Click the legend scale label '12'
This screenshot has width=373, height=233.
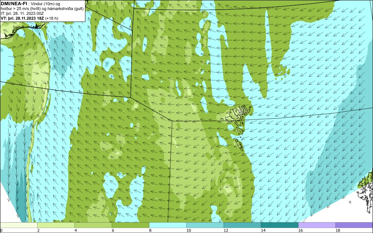click(226, 230)
